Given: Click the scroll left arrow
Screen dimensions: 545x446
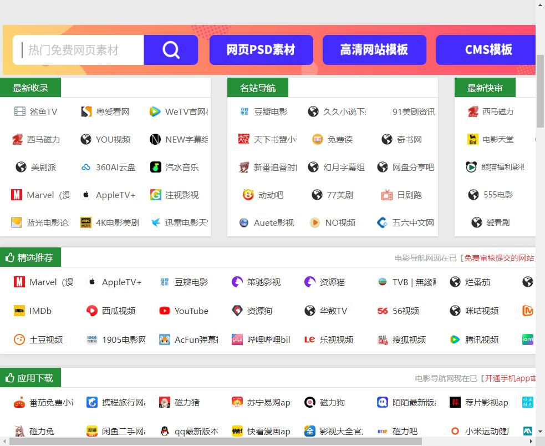Looking at the screenshot, I should click(x=4, y=441).
